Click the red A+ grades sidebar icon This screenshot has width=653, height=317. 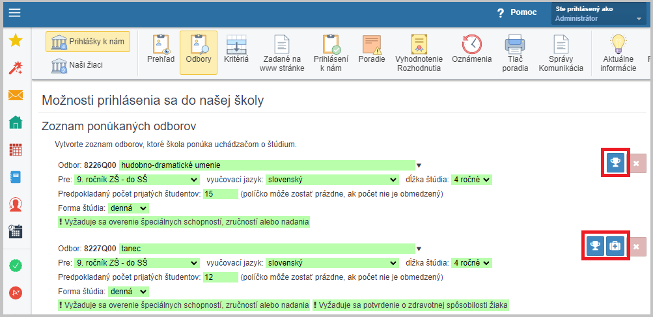click(16, 292)
